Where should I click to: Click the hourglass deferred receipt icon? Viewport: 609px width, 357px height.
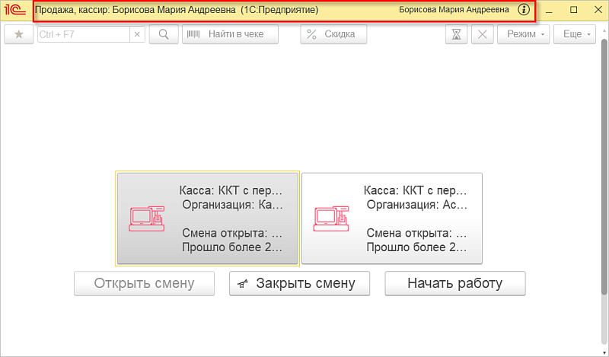point(456,34)
